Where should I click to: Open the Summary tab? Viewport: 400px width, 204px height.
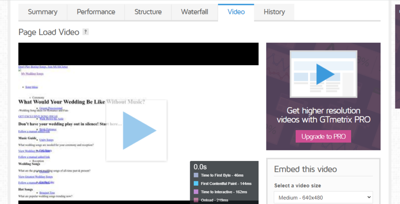43,12
